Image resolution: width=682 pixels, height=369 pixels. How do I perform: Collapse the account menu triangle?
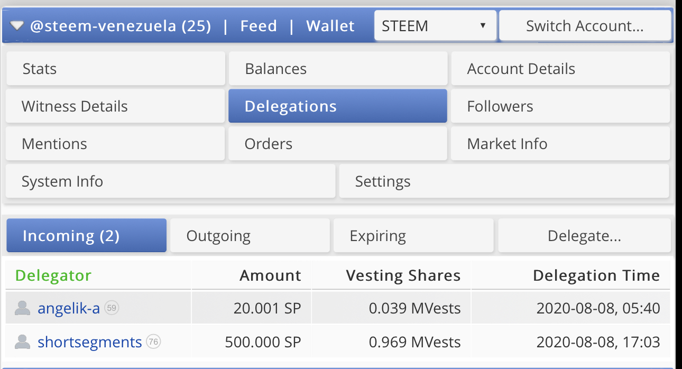point(17,26)
